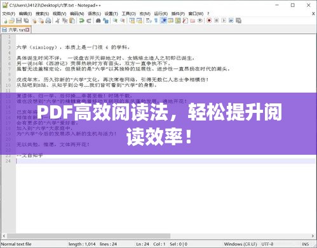
Task: Click the Print toolbar icon
Action: point(48,21)
